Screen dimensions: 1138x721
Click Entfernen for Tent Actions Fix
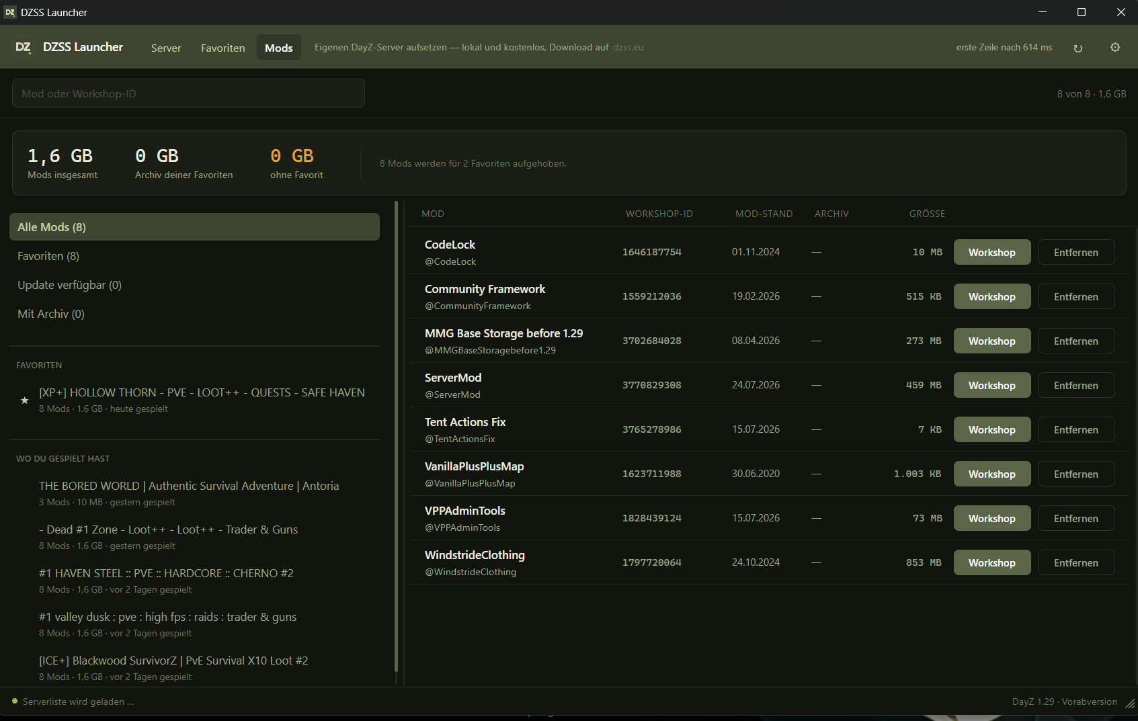pyautogui.click(x=1076, y=429)
